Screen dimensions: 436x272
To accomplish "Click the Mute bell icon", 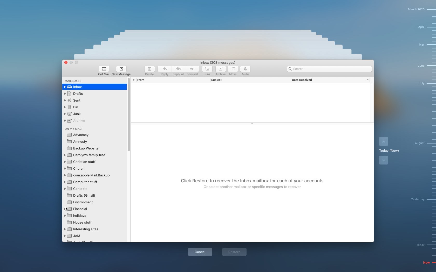I will [x=245, y=69].
